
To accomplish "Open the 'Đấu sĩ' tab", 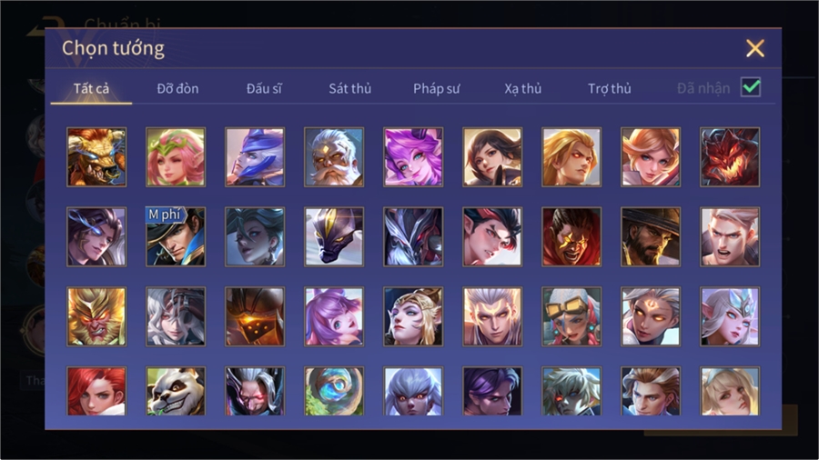I will pyautogui.click(x=264, y=89).
